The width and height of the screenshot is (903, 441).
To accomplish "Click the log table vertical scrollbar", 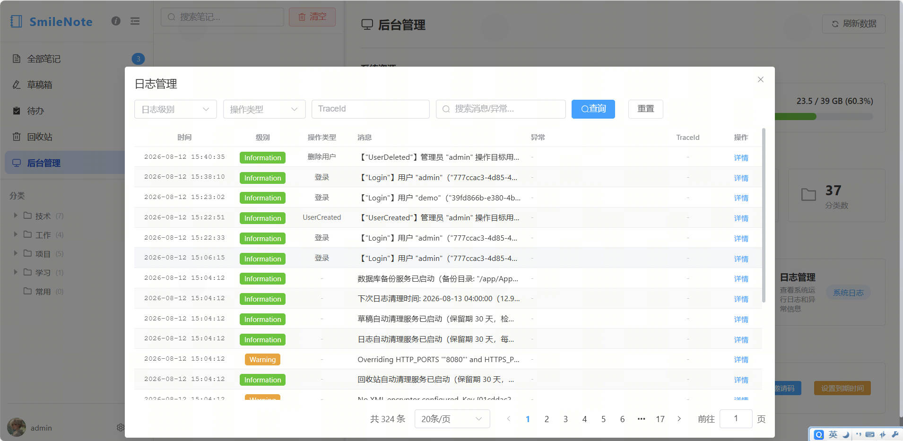I will point(764,215).
